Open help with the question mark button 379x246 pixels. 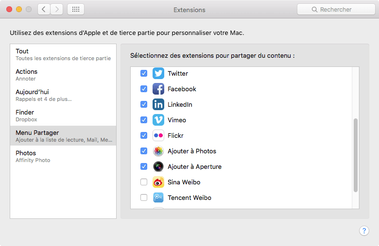point(364,231)
